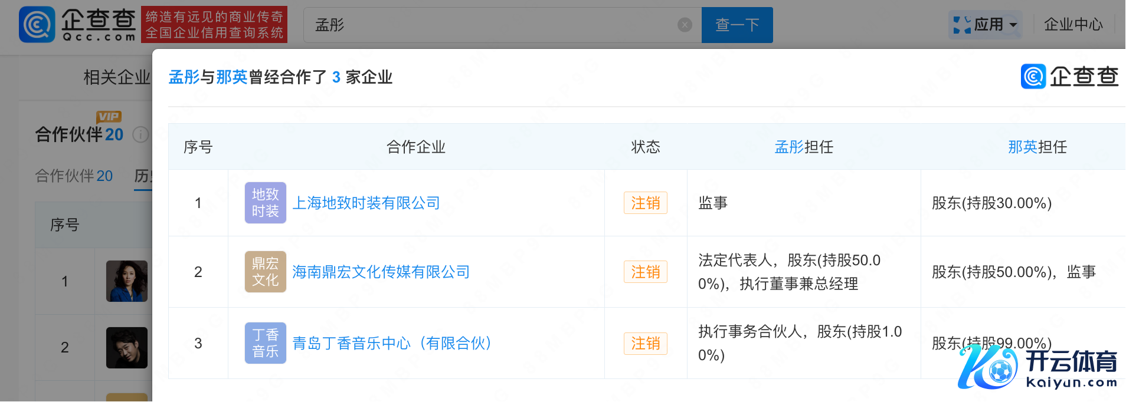Click the 地致时装 company logo
1126x402 pixels.
265,203
